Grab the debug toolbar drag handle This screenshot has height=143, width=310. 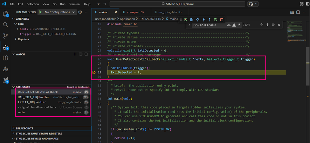[x=181, y=20]
